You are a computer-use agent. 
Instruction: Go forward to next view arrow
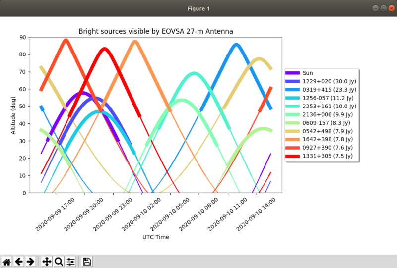coord(30,262)
